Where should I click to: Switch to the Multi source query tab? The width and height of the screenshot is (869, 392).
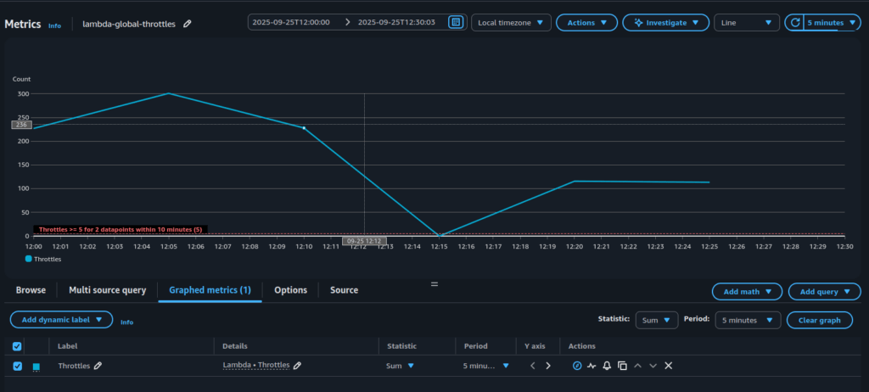[x=107, y=290]
